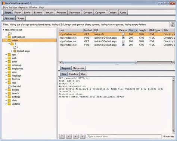Sort table by Length column header
The height and width of the screenshot is (141, 177).
coord(143,30)
